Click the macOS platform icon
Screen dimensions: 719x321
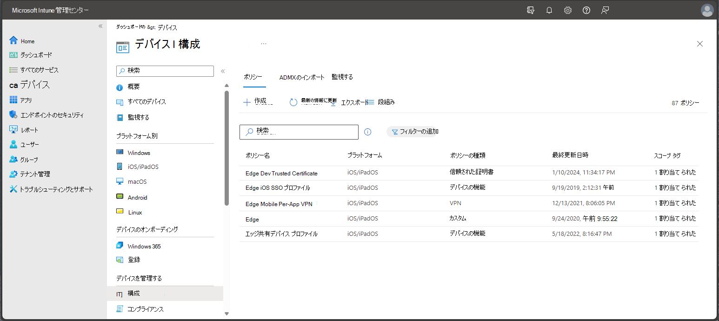[x=120, y=181]
